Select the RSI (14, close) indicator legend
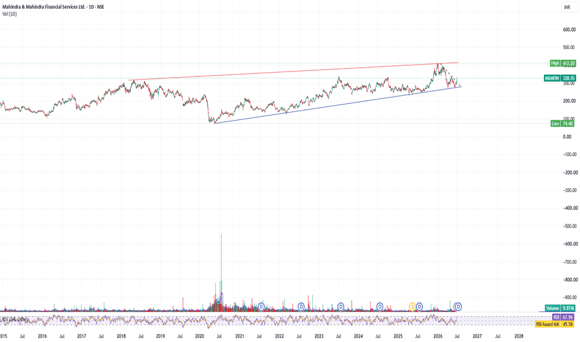This screenshot has width=580, height=342. (15, 319)
